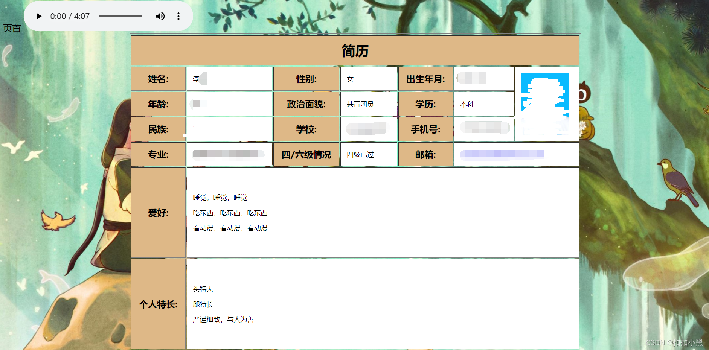Click the resume profile photo
The image size is (709, 350).
(x=545, y=103)
